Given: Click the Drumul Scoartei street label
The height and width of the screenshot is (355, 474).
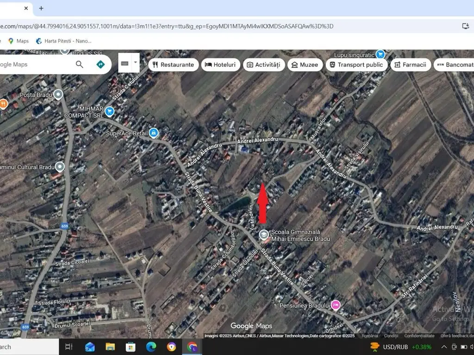Looking at the screenshot, I should click(x=72, y=324).
